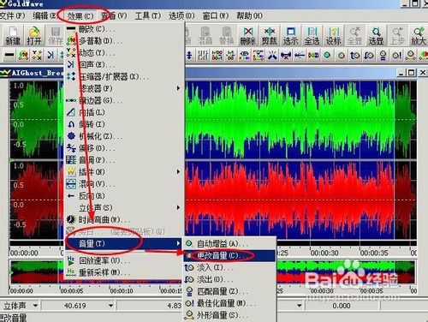Click the 混音 (Mix) toolbar button

(205, 36)
